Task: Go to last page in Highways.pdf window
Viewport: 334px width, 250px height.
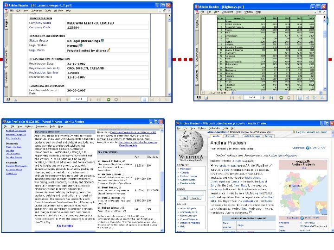Action: (271, 98)
